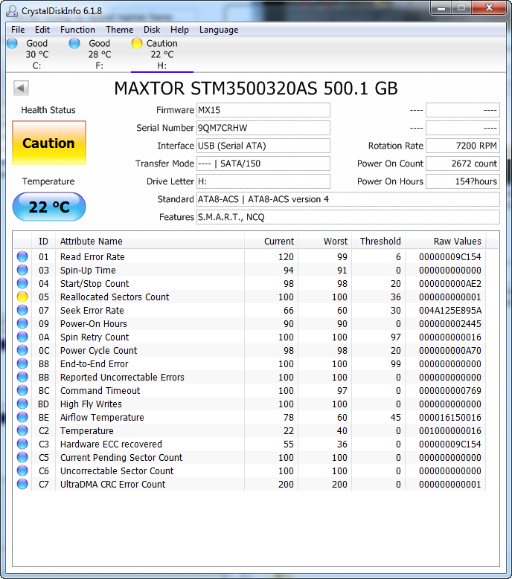Screen dimensions: 512x579
Task: Click the status orb of Read Error Rate row
Action: pyautogui.click(x=22, y=256)
